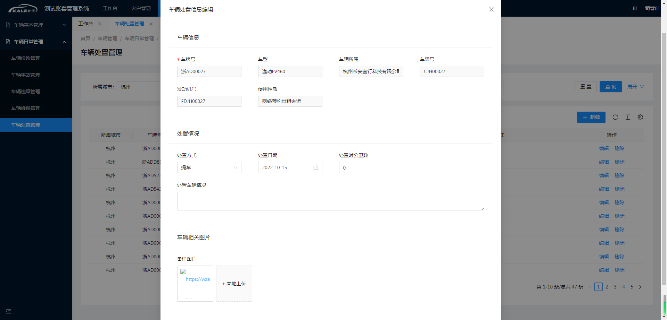Click current pagination page 1
Image resolution: width=667 pixels, height=320 pixels.
(599, 287)
